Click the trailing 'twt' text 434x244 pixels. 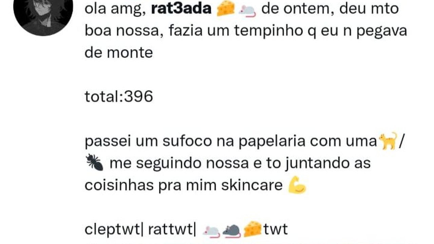(x=276, y=230)
